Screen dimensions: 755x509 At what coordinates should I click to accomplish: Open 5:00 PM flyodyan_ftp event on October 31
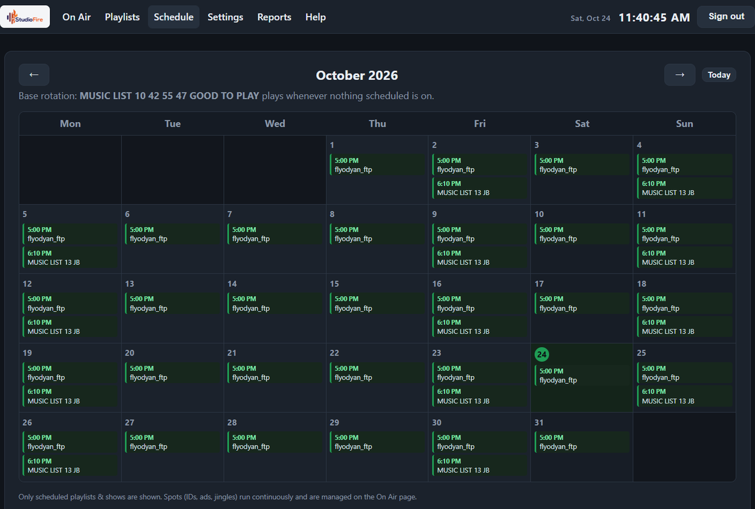[x=582, y=442]
